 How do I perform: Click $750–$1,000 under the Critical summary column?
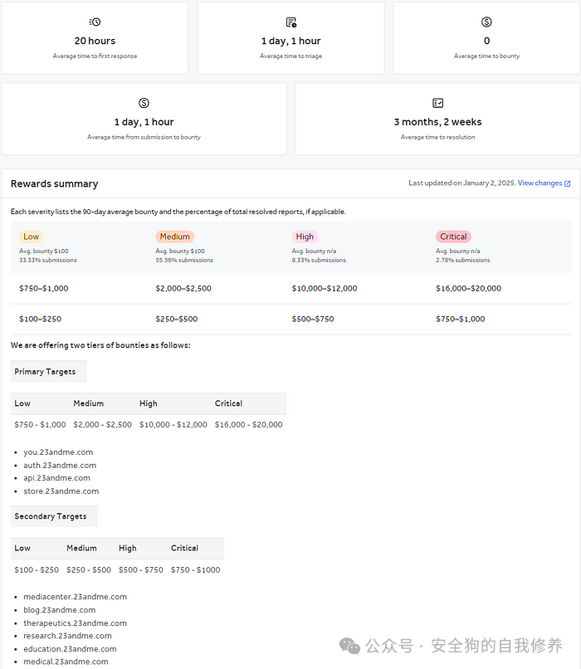click(x=461, y=319)
